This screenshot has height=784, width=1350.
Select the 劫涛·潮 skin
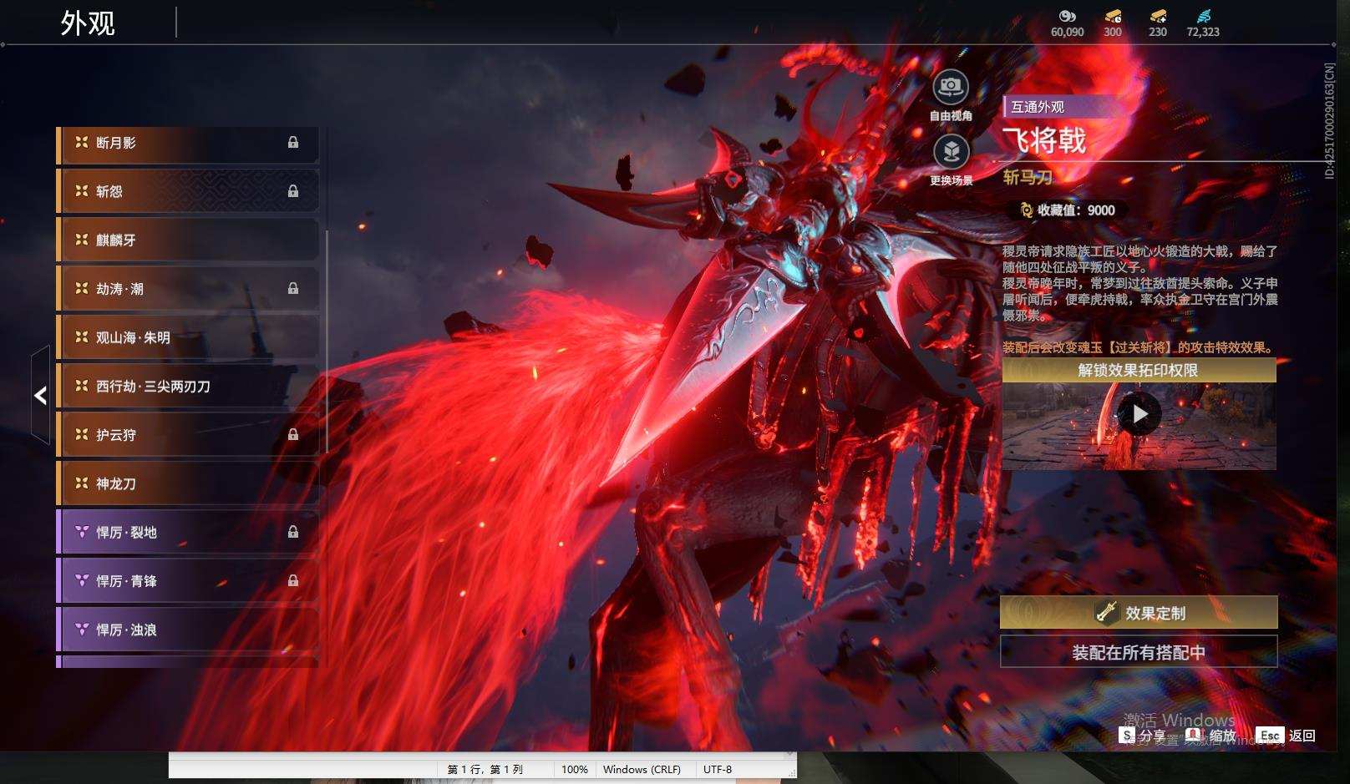[188, 289]
